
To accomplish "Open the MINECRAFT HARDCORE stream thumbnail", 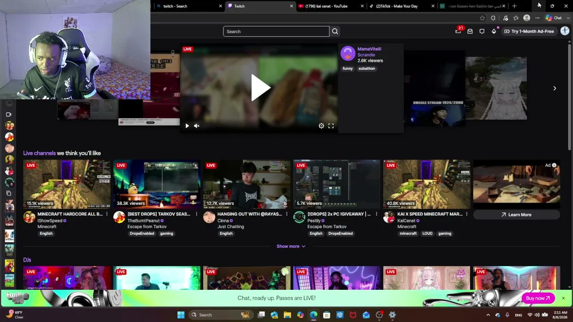I will pos(67,184).
